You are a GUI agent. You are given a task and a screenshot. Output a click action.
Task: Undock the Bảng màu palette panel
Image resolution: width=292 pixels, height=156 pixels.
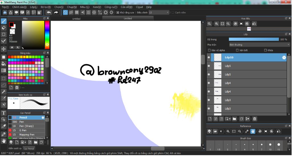point(44,53)
